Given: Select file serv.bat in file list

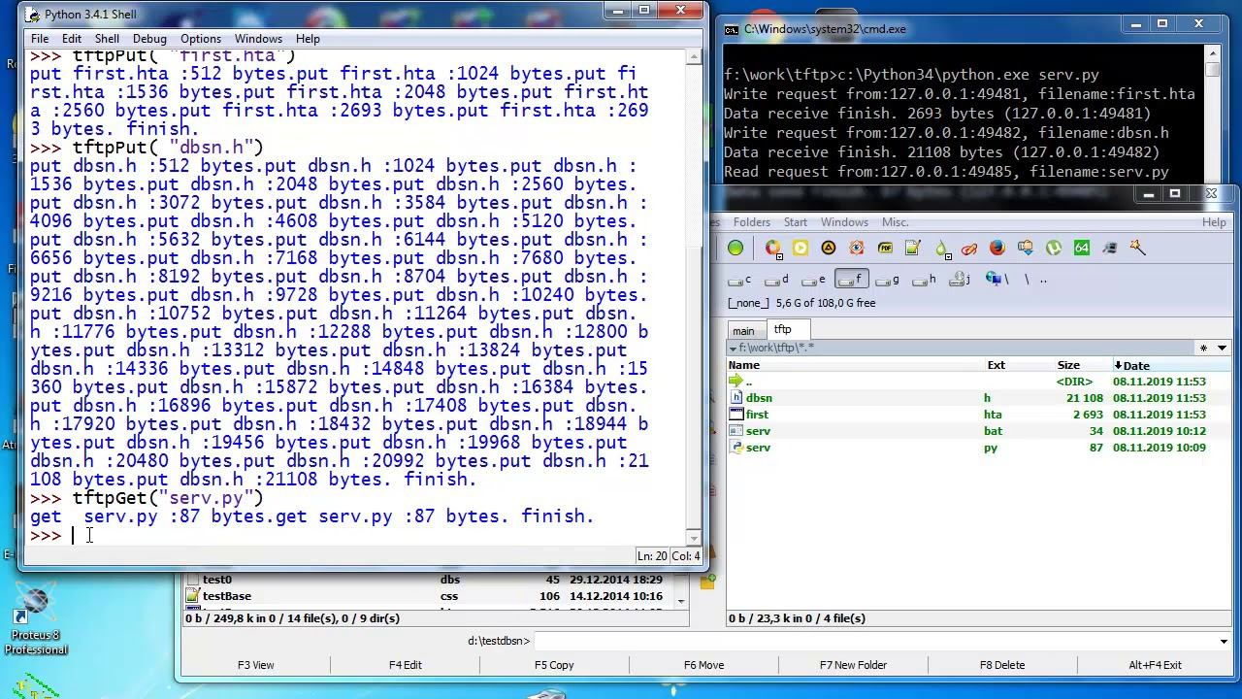Looking at the screenshot, I should point(978,431).
